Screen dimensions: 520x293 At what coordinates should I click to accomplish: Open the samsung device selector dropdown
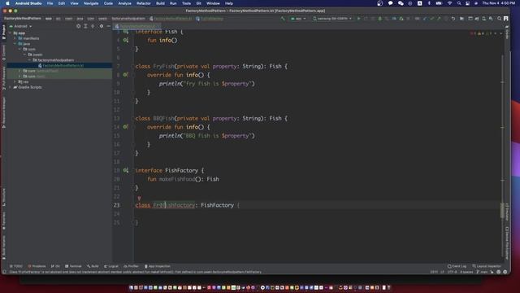tap(332, 19)
